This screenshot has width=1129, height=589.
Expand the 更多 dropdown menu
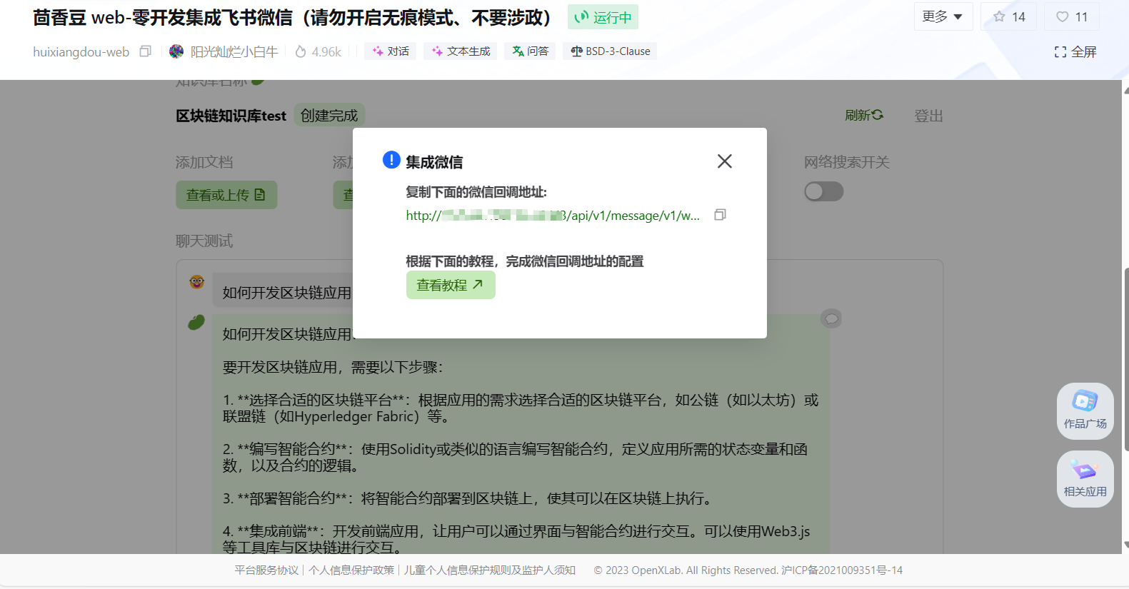click(943, 16)
